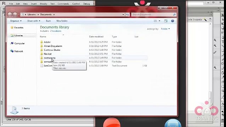
Task: Go back with the Explorer Back arrow
Action: click(x=10, y=14)
